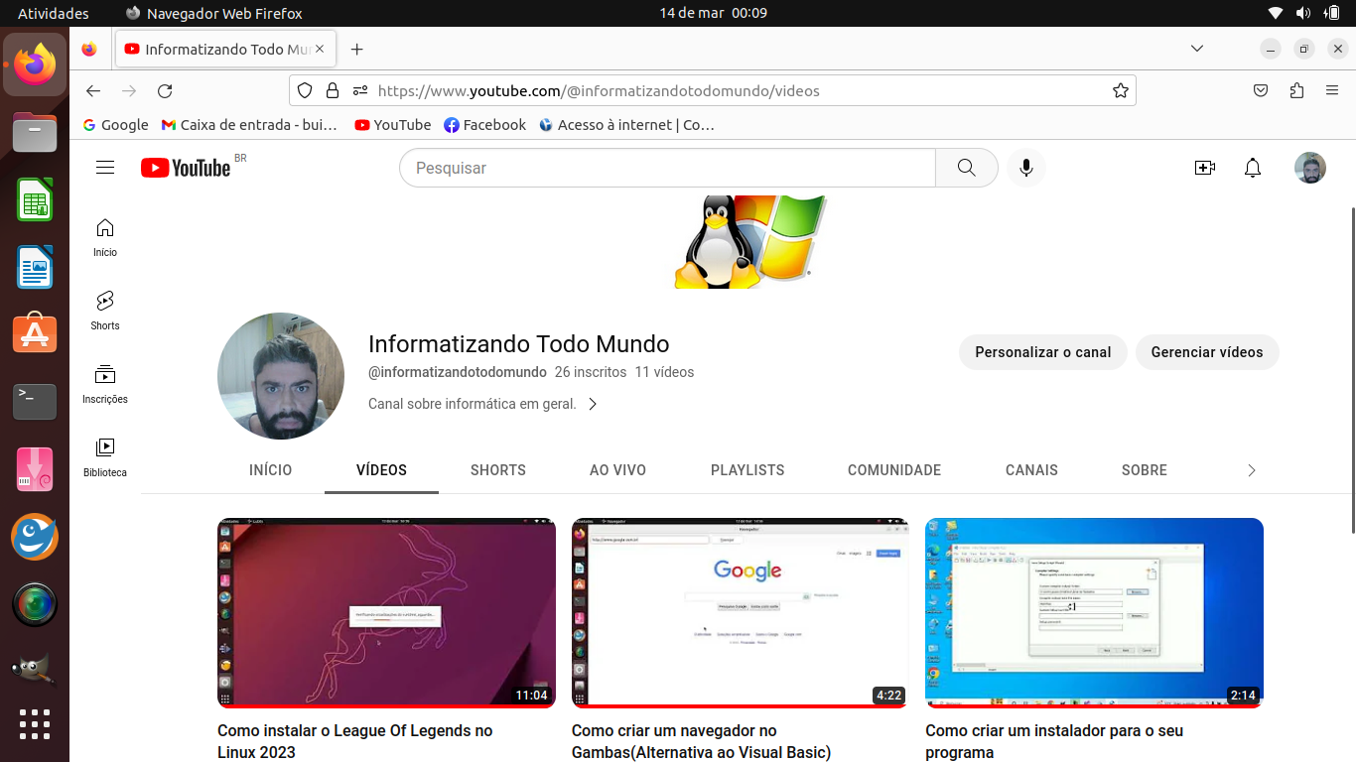This screenshot has width=1356, height=762.
Task: Open Firefox extensions puzzle icon
Action: click(x=1296, y=90)
